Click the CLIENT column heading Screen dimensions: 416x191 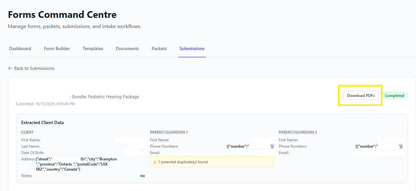pyautogui.click(x=27, y=132)
